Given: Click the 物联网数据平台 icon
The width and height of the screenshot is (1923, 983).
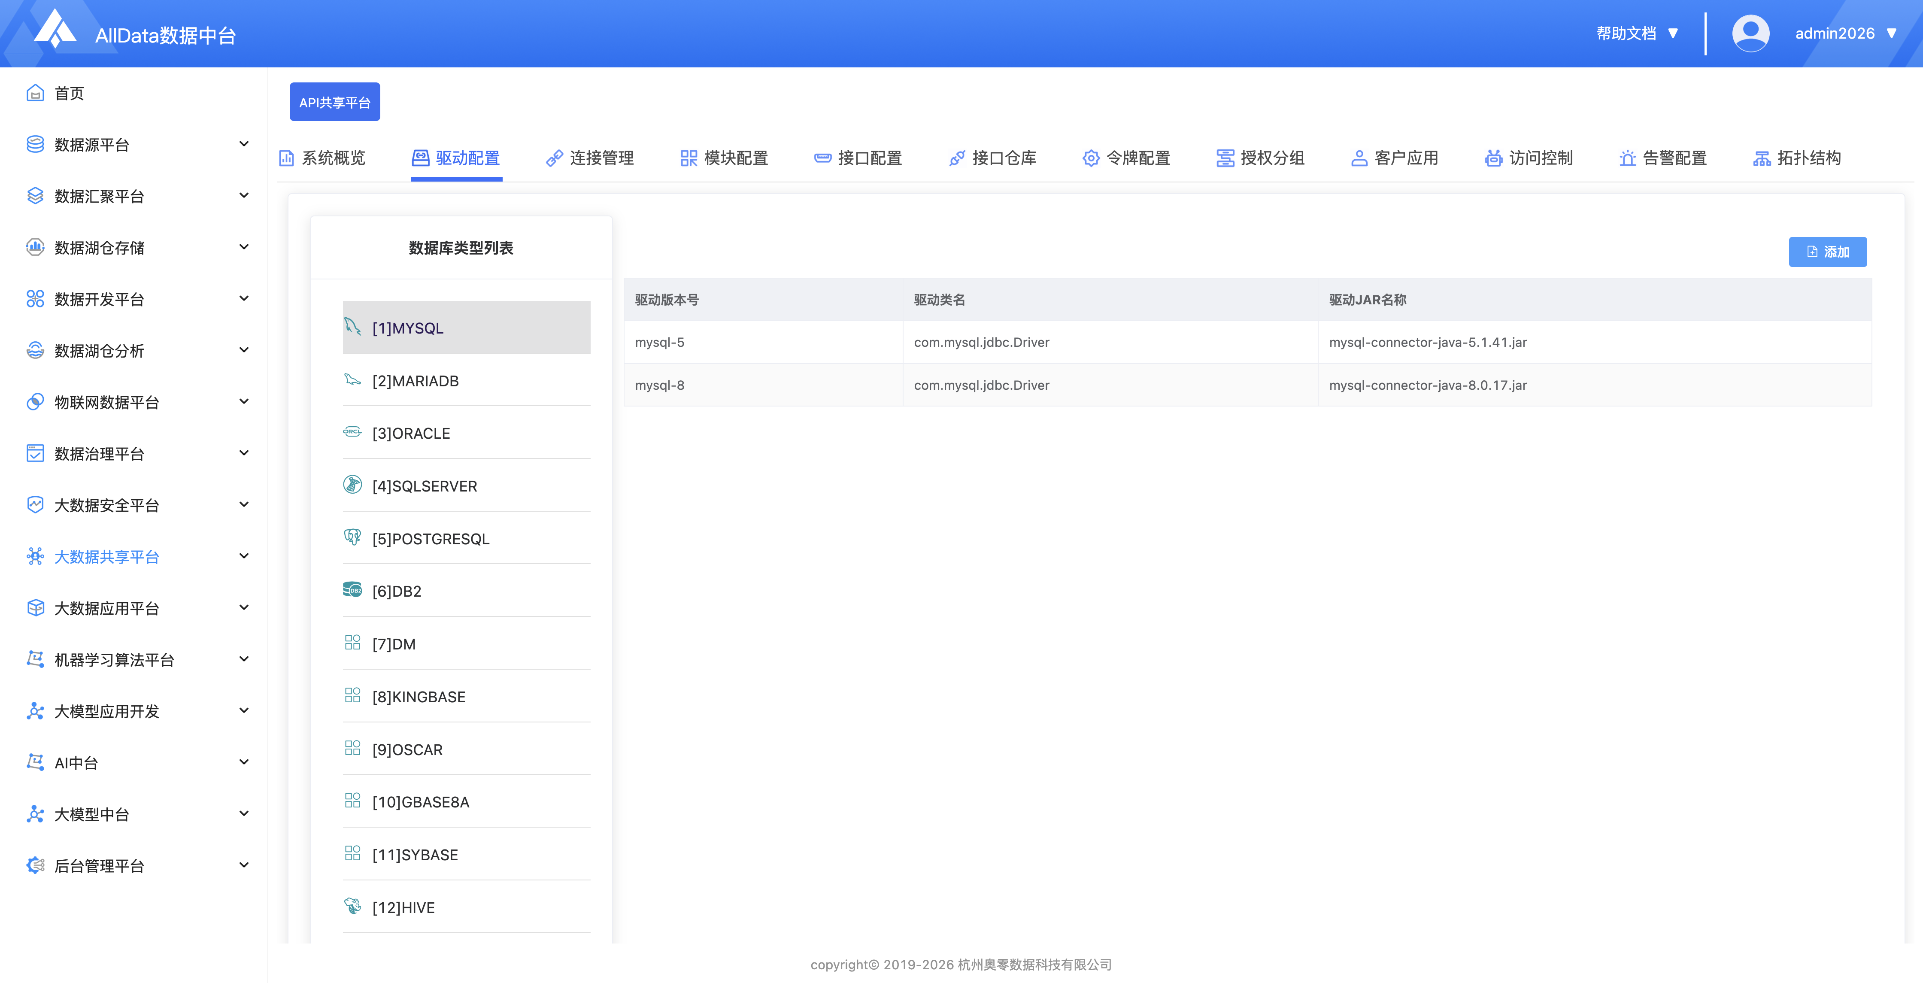Looking at the screenshot, I should (x=35, y=401).
